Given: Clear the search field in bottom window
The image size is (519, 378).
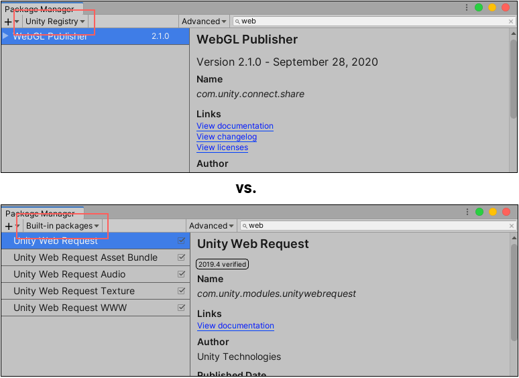Looking at the screenshot, I should click(x=512, y=226).
